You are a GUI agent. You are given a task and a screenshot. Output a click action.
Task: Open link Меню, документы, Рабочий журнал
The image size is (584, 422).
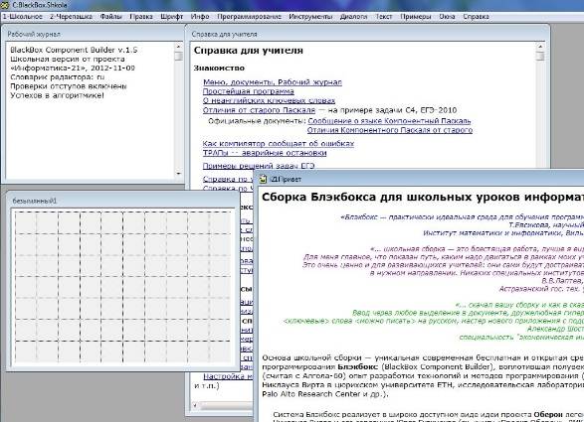[273, 82]
